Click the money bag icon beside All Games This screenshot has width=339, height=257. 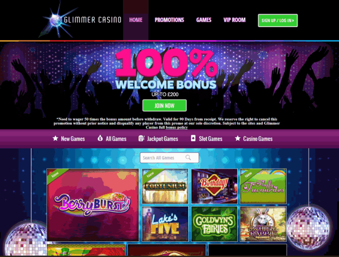100,138
